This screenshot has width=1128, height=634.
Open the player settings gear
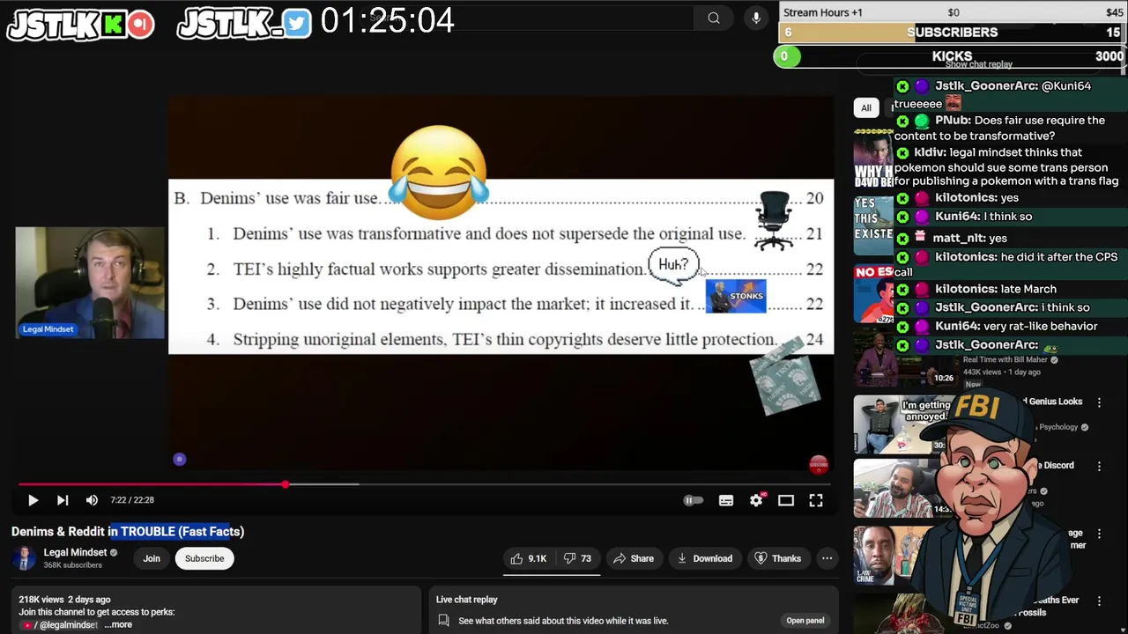(756, 500)
